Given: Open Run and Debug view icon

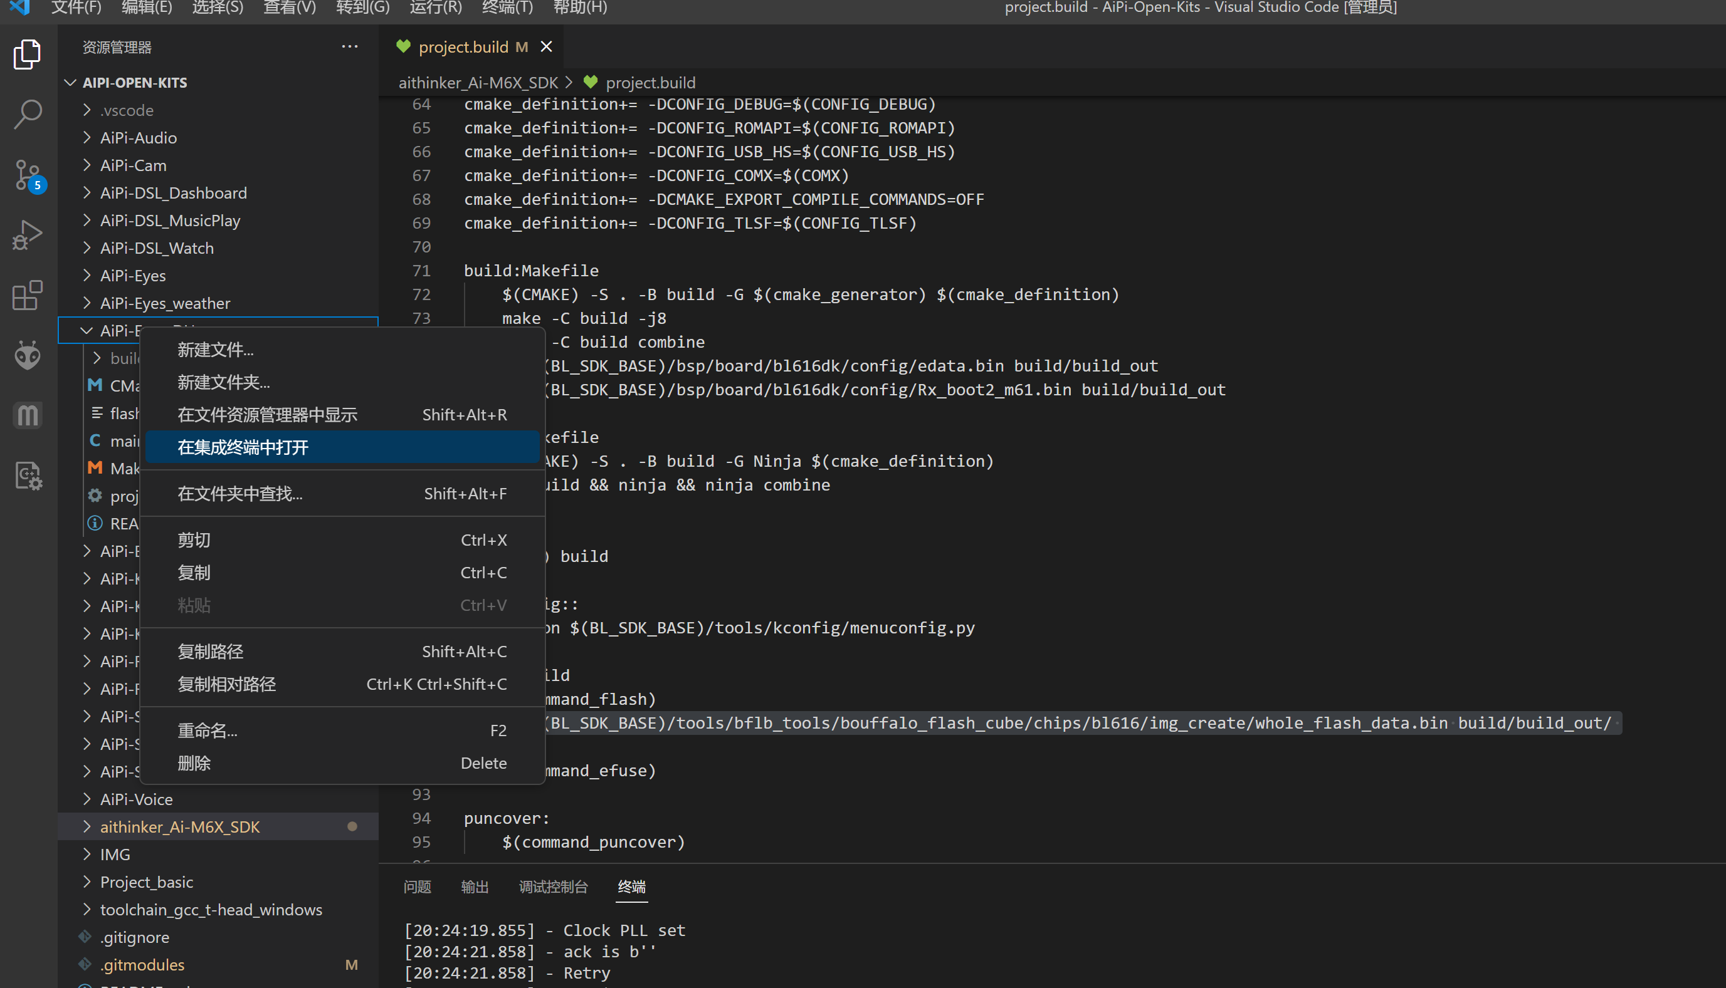Looking at the screenshot, I should (x=28, y=235).
